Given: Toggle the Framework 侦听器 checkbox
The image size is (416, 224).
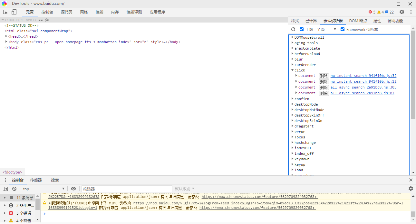Looking at the screenshot, I should (x=343, y=29).
